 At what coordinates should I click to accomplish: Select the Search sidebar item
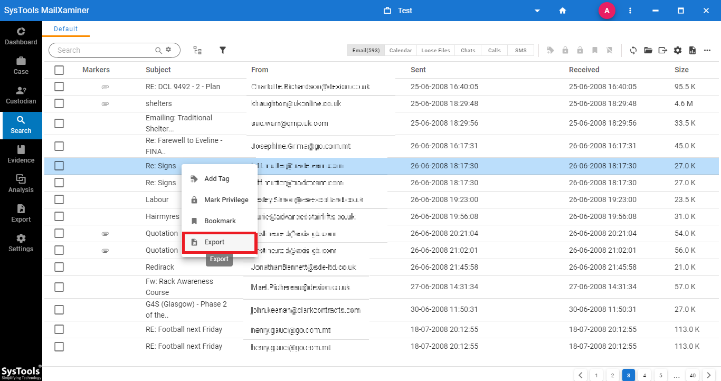pos(21,125)
